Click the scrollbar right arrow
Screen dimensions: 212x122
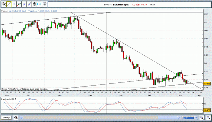point(179,118)
